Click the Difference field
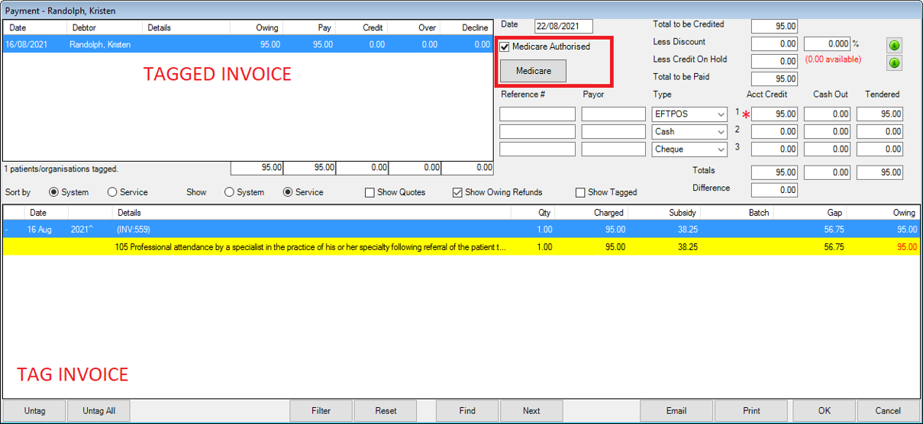 coord(774,190)
